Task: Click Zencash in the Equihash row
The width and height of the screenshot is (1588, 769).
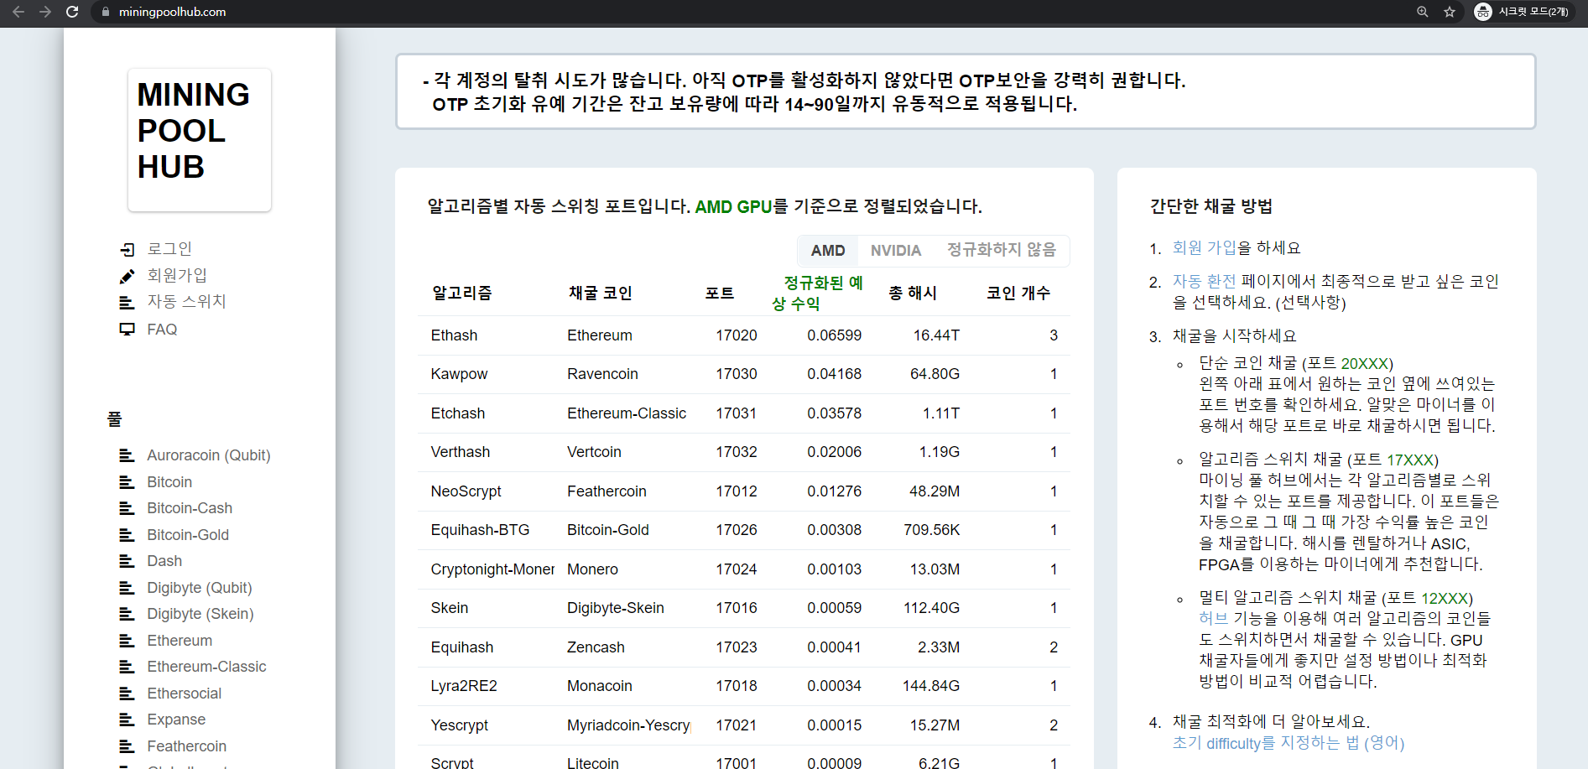Action: pos(596,647)
